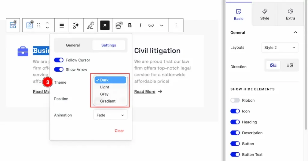
Task: Click the AI sparkle wand icon
Action: tap(76, 25)
